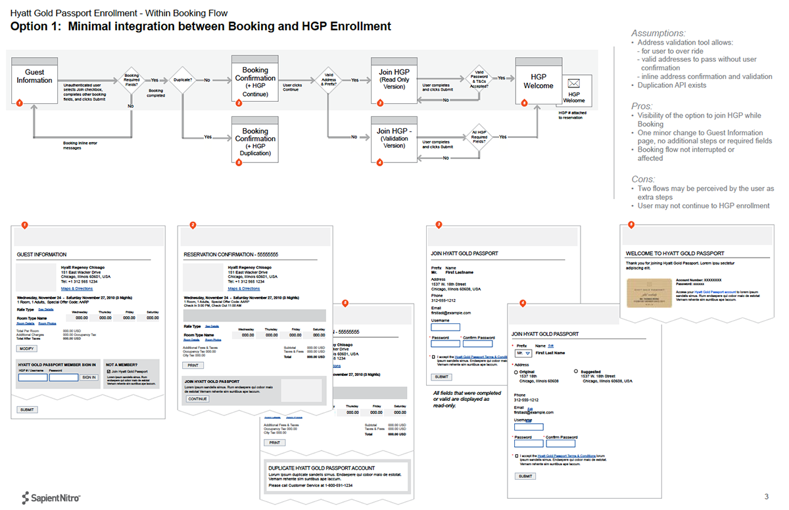The width and height of the screenshot is (789, 510).
Task: Click the Valid Address & Prefix diamond
Action: pyautogui.click(x=329, y=80)
